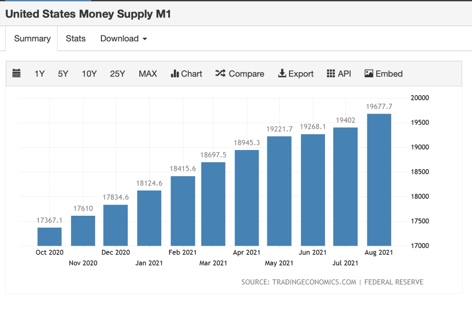Click the Oct 2020 bar showing 17367.1
Image resolution: width=472 pixels, height=311 pixels.
pos(49,236)
